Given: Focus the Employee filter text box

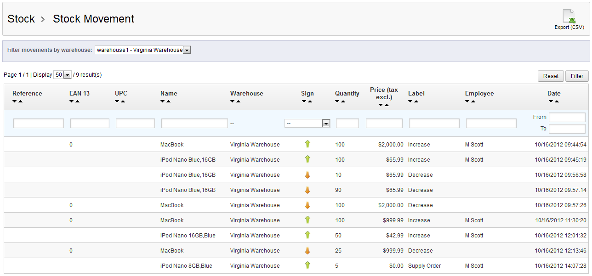Looking at the screenshot, I should 491,124.
